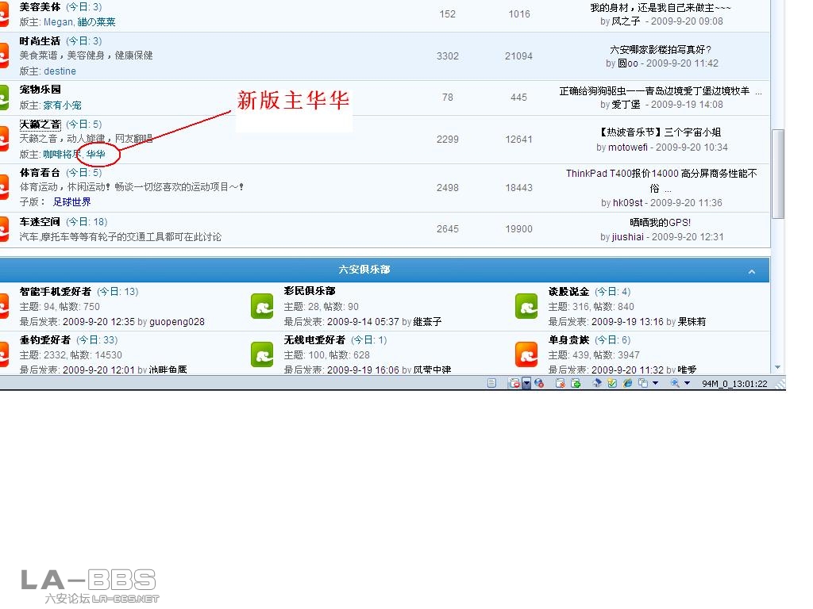
Task: Open the 宠物乐园 green forum icon
Action: 4,95
